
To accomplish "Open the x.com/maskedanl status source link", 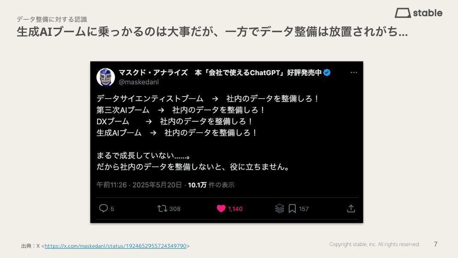I will coord(116,246).
